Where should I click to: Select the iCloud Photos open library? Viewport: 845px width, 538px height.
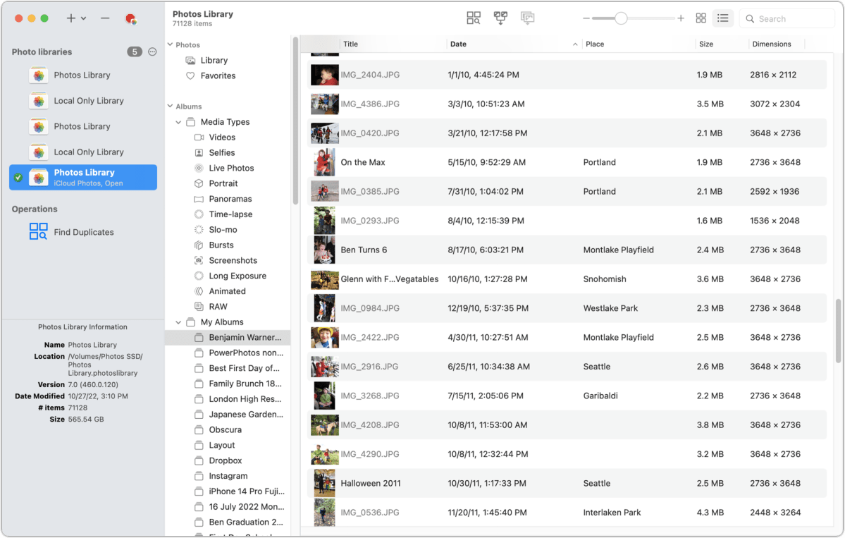[83, 178]
